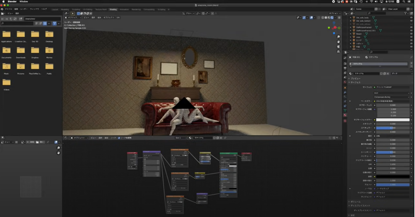Click the file browser filter funnel icon
Screen dimensions: 415x217
[x=54, y=23]
